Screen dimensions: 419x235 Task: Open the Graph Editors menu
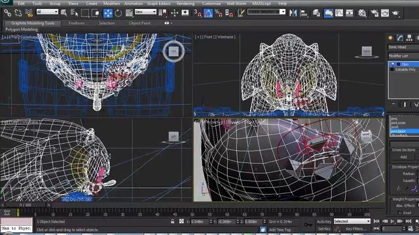(x=158, y=3)
